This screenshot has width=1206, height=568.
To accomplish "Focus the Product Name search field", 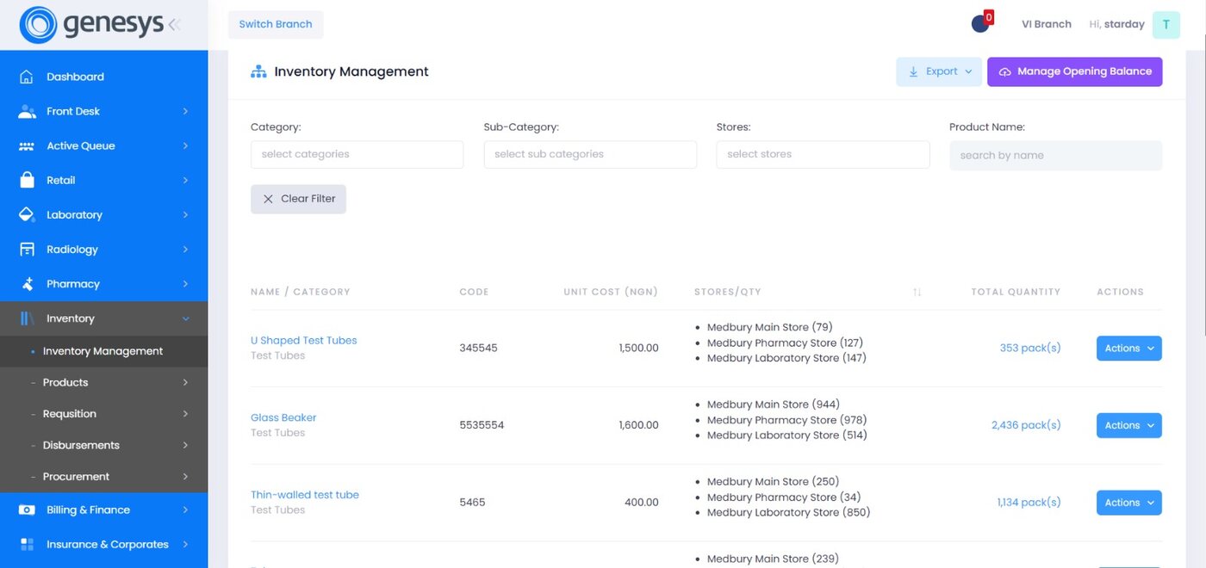I will [1055, 156].
